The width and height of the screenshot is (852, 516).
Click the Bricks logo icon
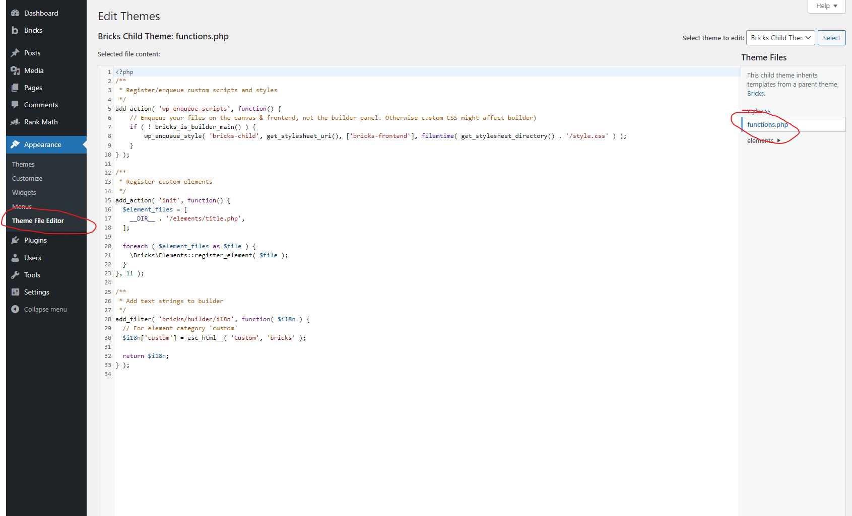pyautogui.click(x=15, y=31)
